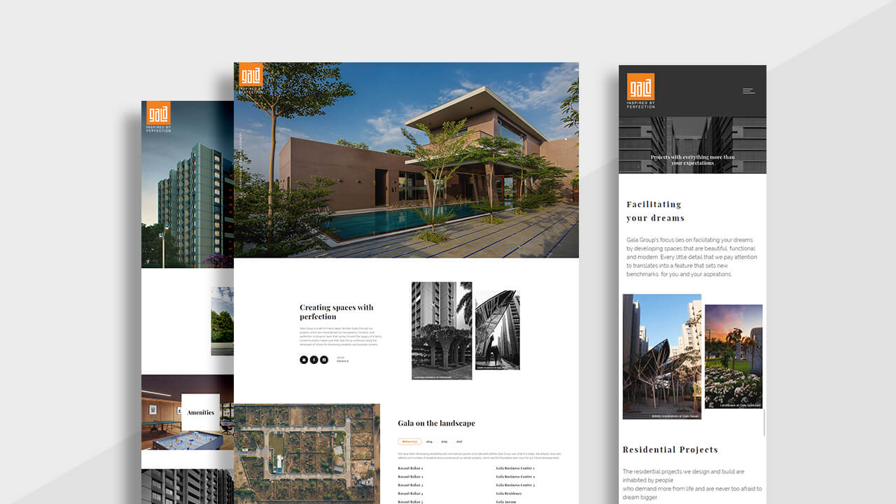Expand the Gala Aurum project entry
This screenshot has height=504, width=896.
point(505,502)
